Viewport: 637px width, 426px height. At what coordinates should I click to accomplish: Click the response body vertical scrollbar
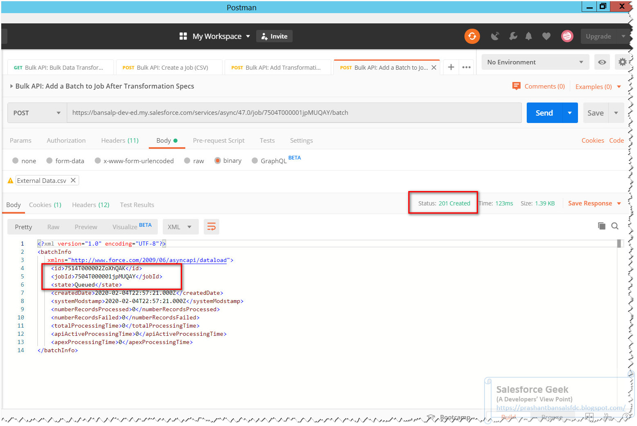click(619, 244)
